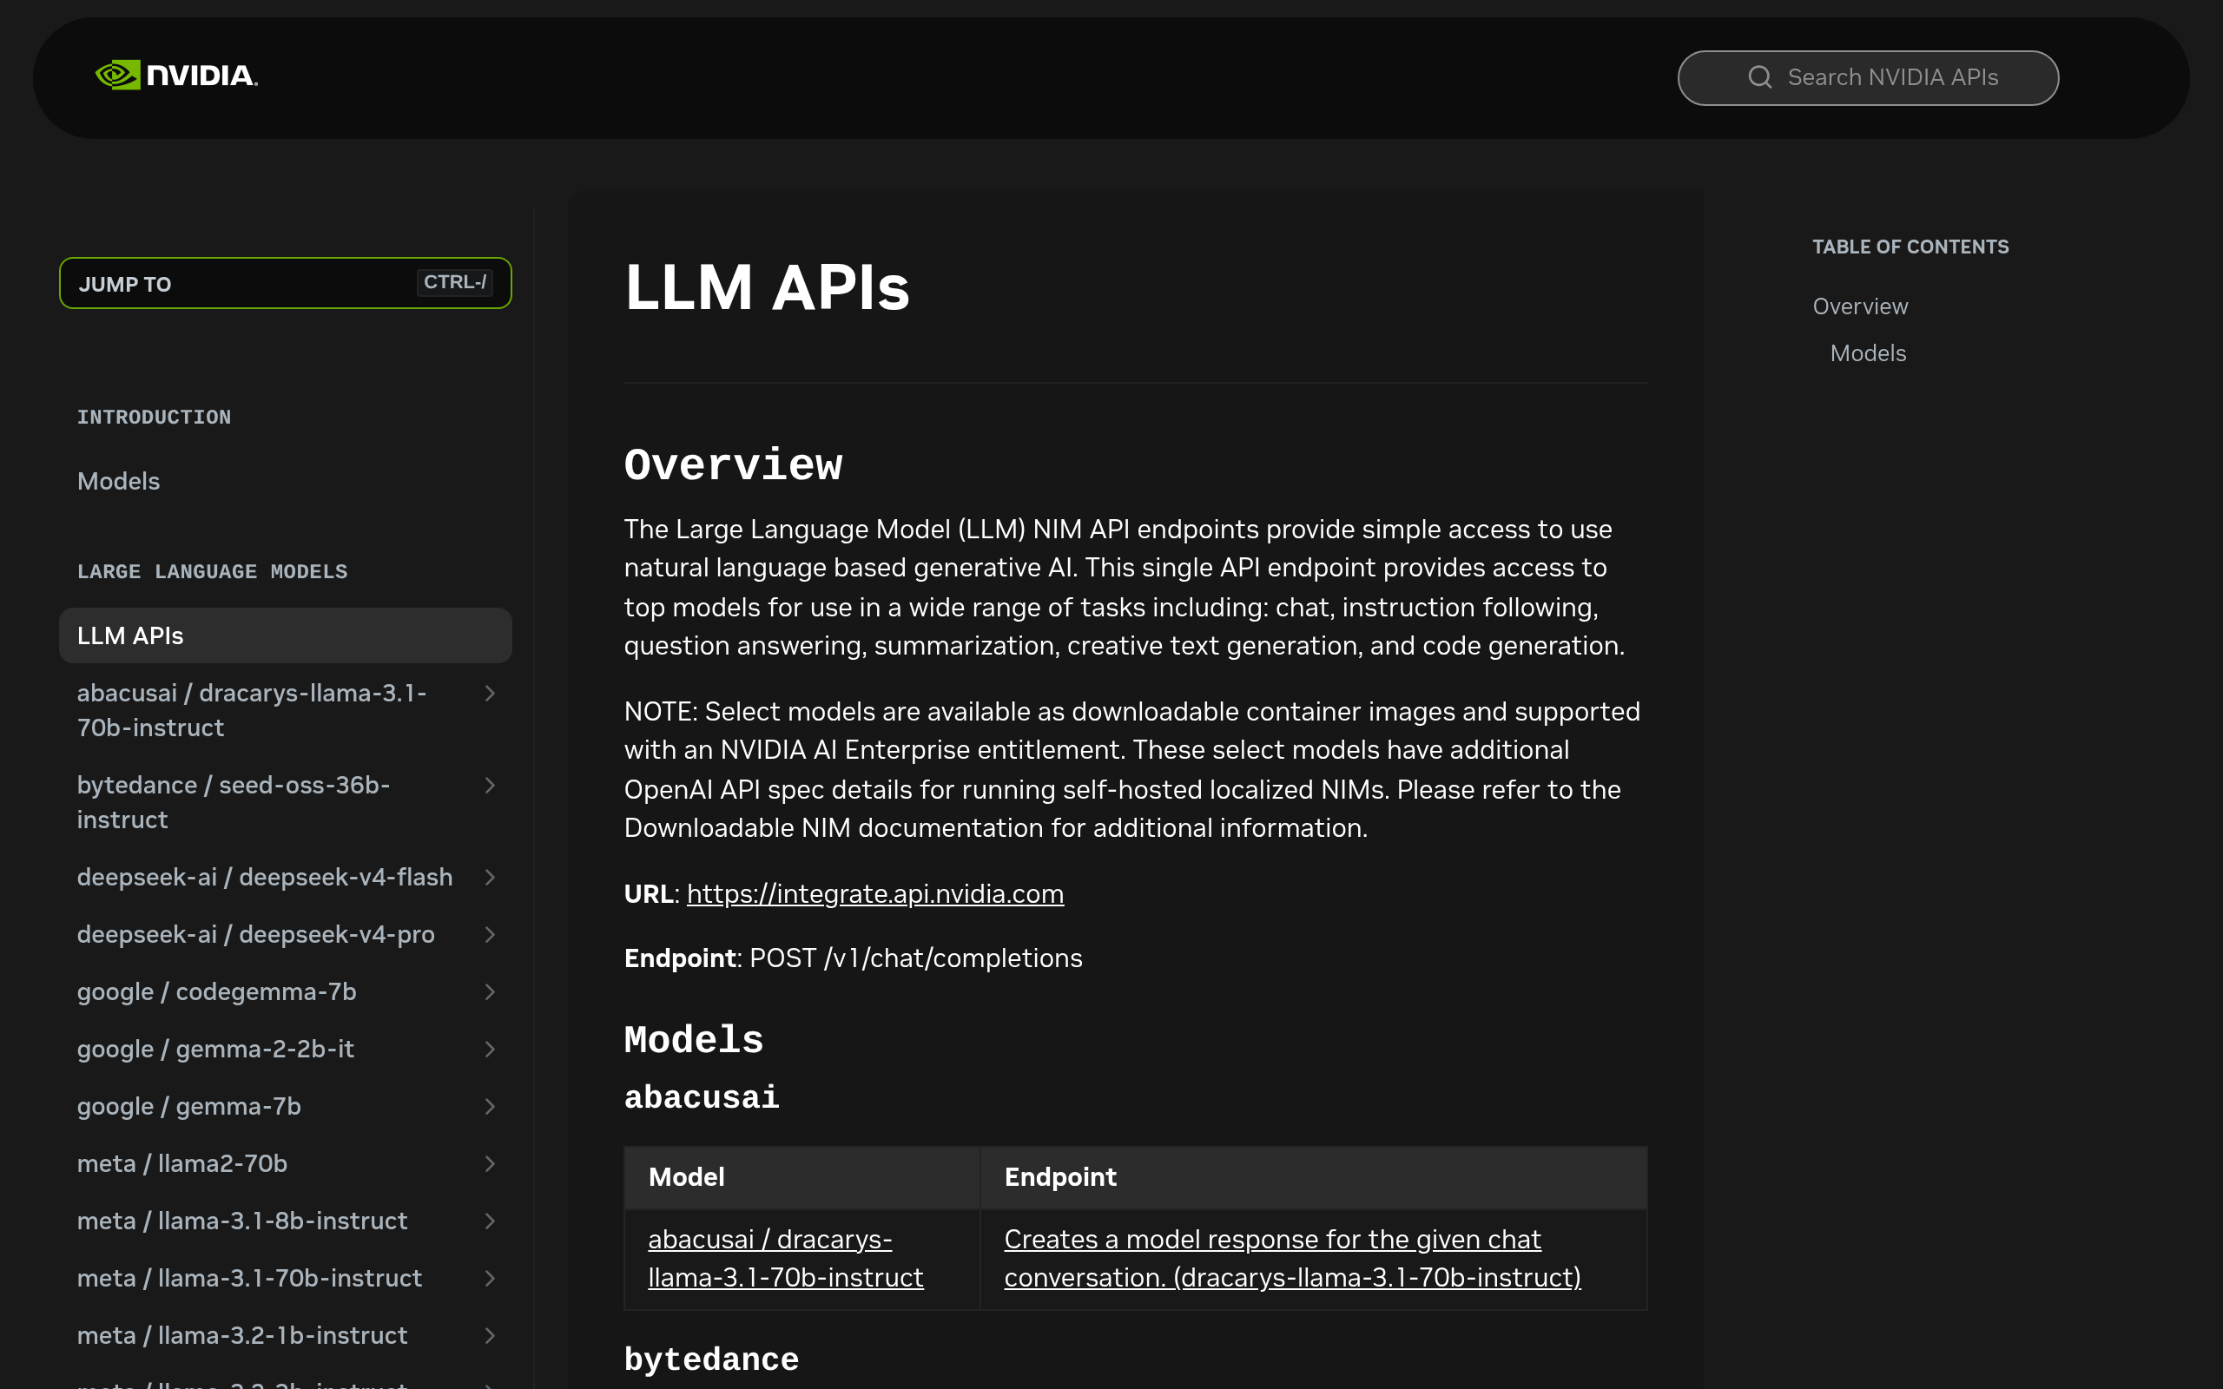Open the Models item under Introduction
2223x1389 pixels.
click(118, 480)
